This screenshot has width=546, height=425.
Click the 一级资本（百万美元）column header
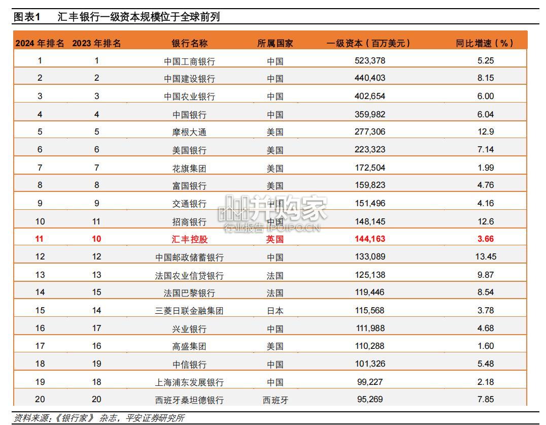[x=369, y=43]
